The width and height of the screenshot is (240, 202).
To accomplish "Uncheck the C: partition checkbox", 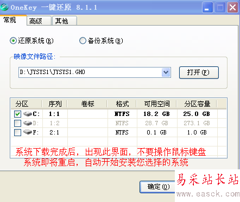I will [17, 114].
